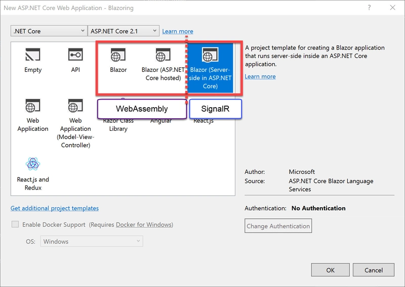Screen dimensions: 405x287
Task: Choose the Web Application template icon
Action: (x=33, y=106)
